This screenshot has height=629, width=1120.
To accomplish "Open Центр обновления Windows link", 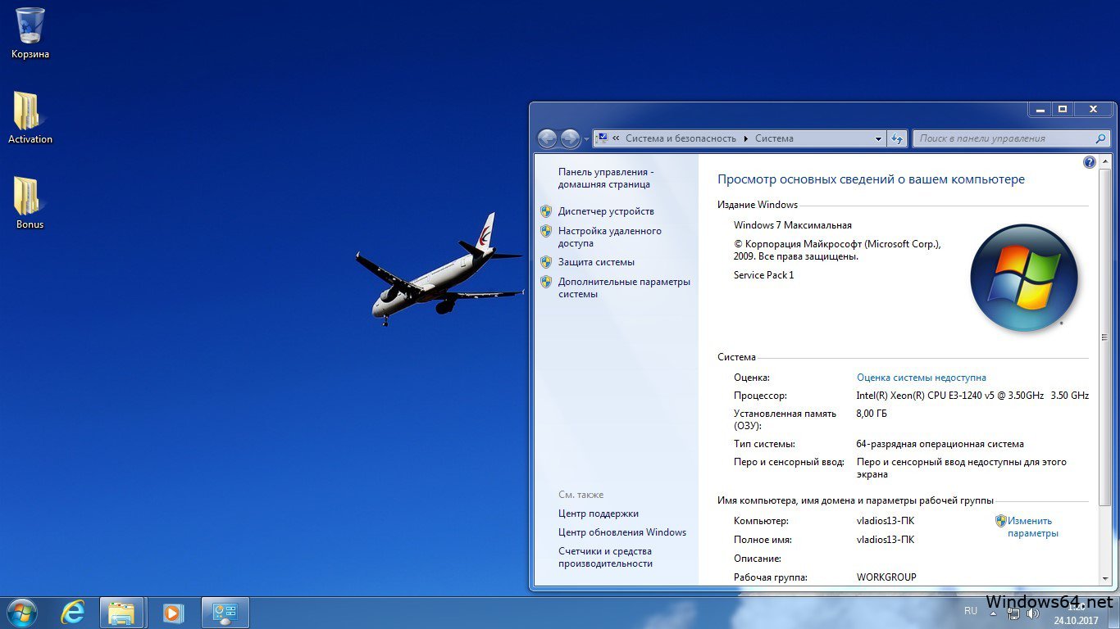I will pos(622,532).
